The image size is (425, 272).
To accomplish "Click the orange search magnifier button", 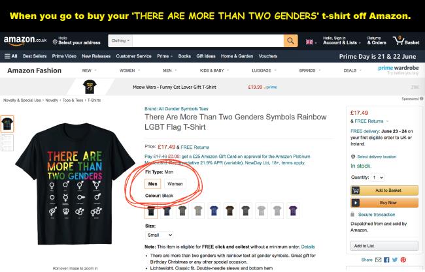I will coord(290,41).
